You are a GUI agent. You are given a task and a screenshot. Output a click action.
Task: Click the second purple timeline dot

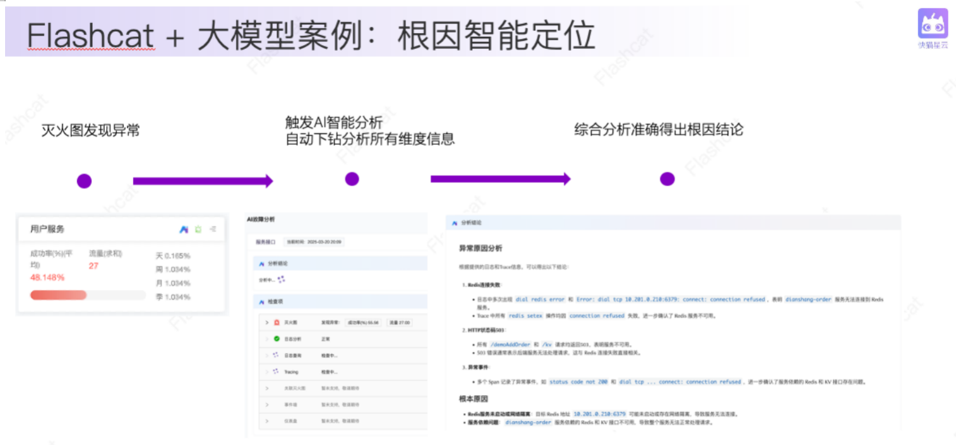click(x=352, y=179)
